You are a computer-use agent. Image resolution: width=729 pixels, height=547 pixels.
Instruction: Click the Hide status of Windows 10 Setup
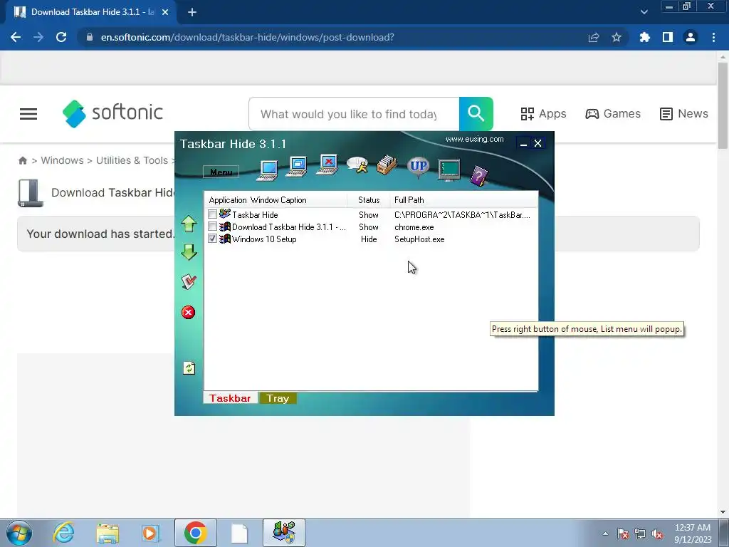click(369, 239)
